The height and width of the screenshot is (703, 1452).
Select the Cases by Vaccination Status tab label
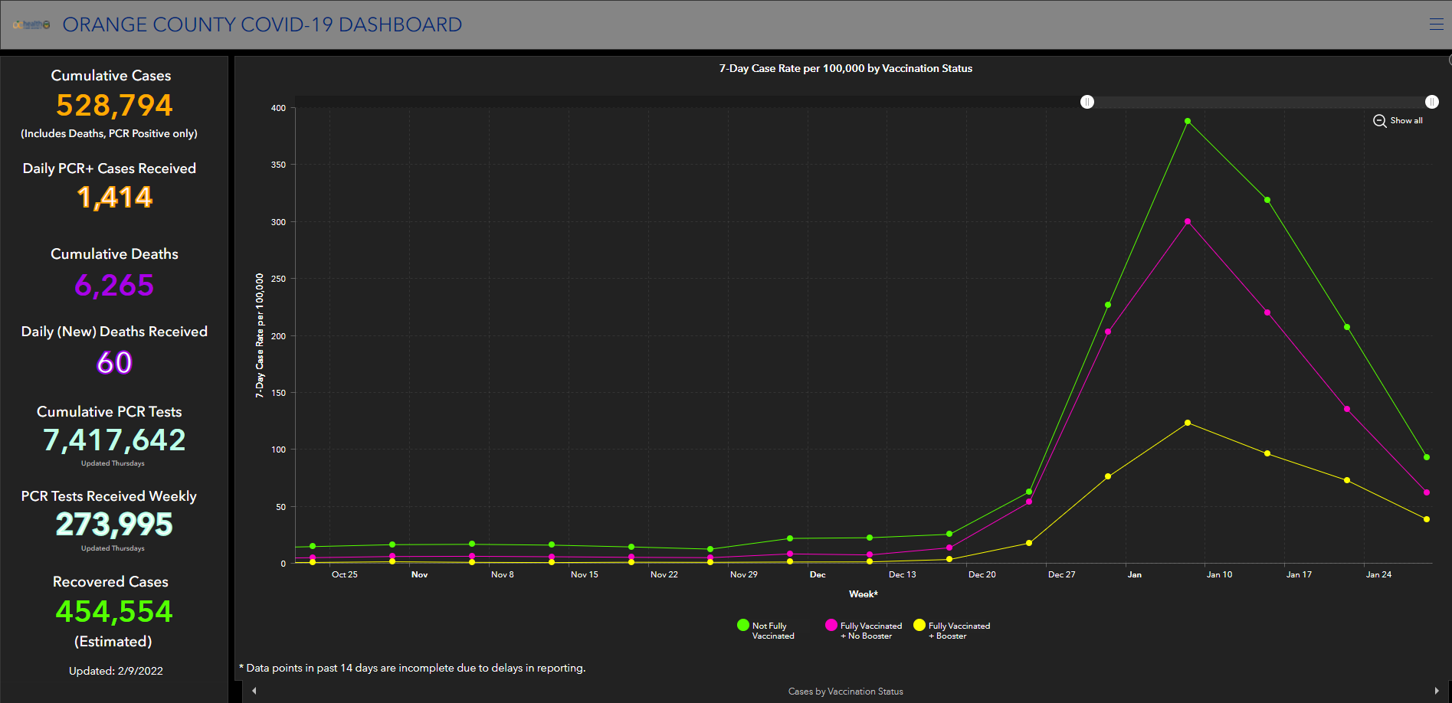pos(846,692)
